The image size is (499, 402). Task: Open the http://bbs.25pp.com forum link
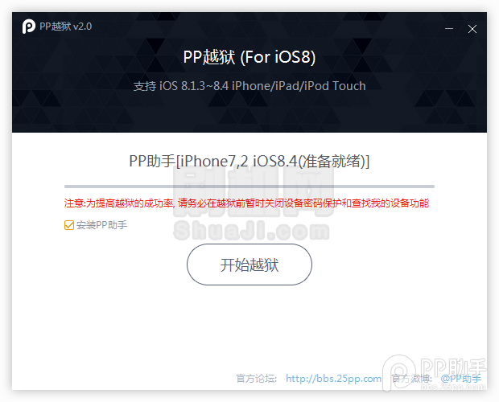coord(333,379)
